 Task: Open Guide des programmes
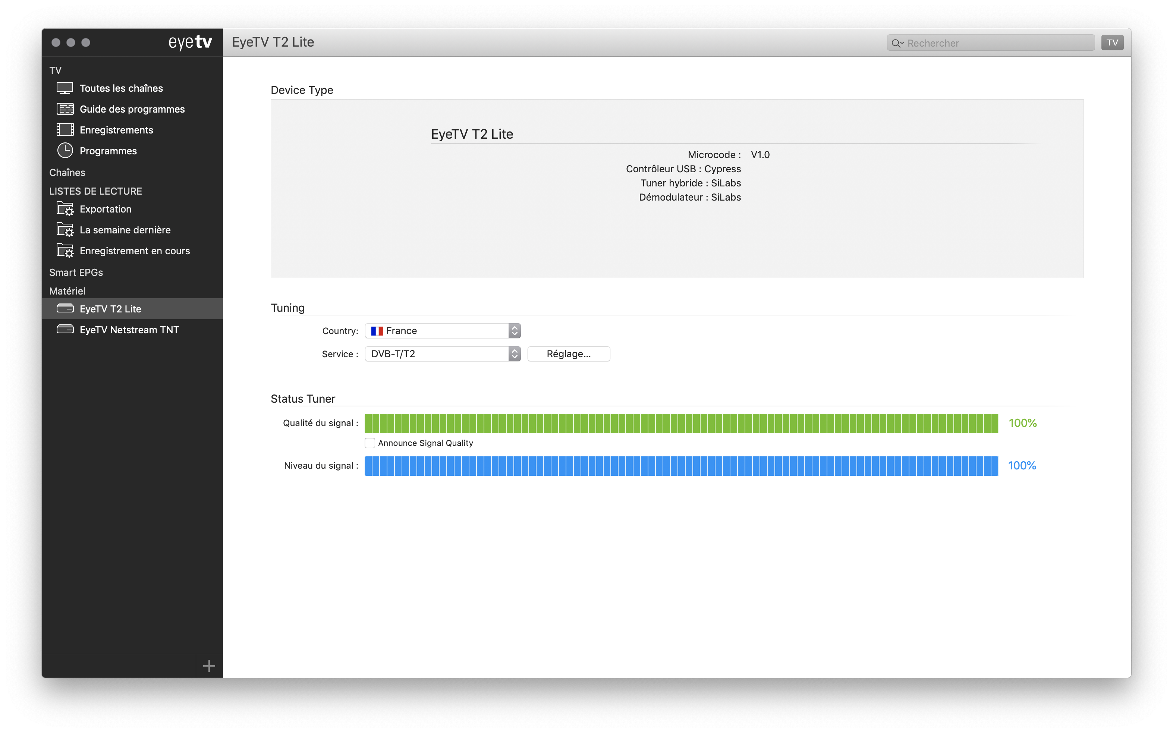point(132,109)
